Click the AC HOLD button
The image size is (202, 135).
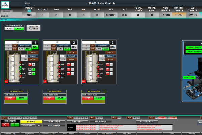(x=31, y=122)
